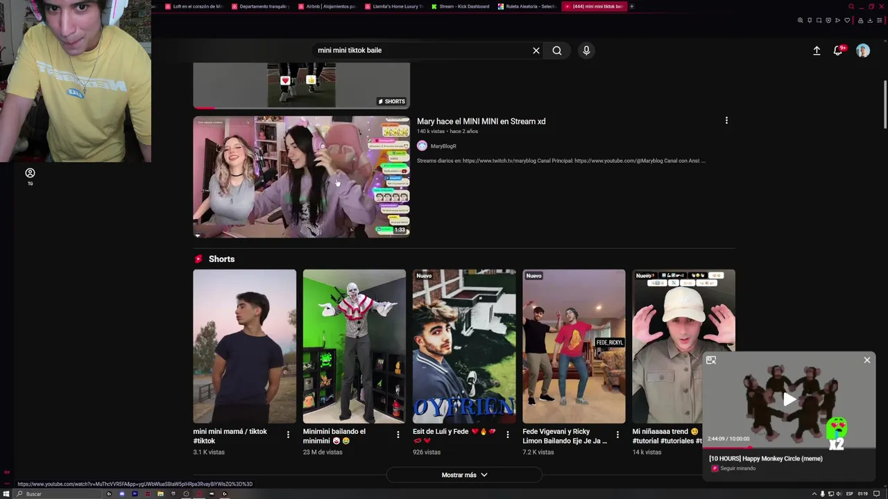Open options for 'Fede Vigevani y Ricky' short
The height and width of the screenshot is (499, 888).
pyautogui.click(x=617, y=435)
